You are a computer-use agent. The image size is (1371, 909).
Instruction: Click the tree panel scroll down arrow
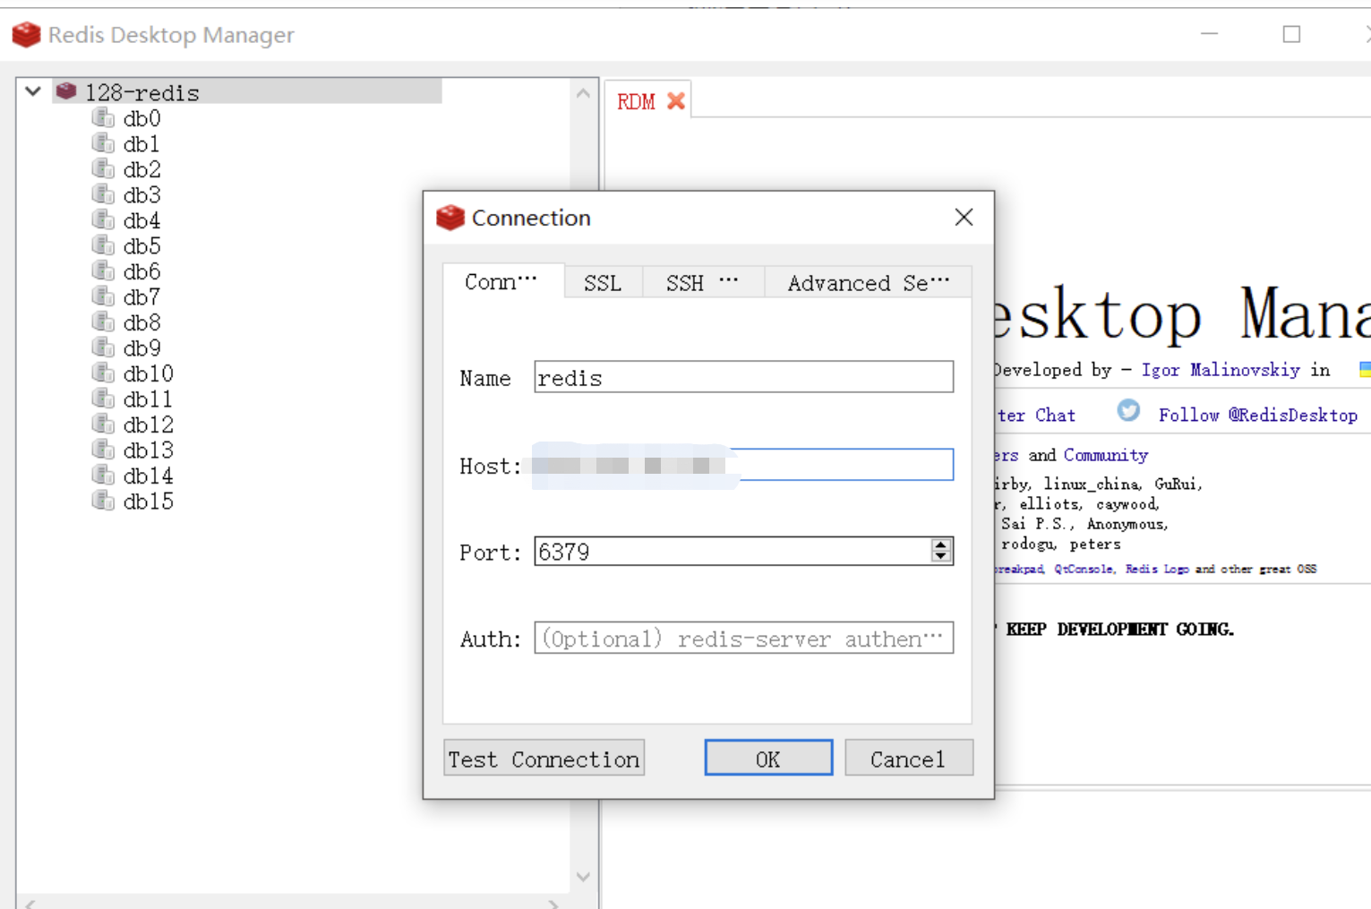[583, 877]
